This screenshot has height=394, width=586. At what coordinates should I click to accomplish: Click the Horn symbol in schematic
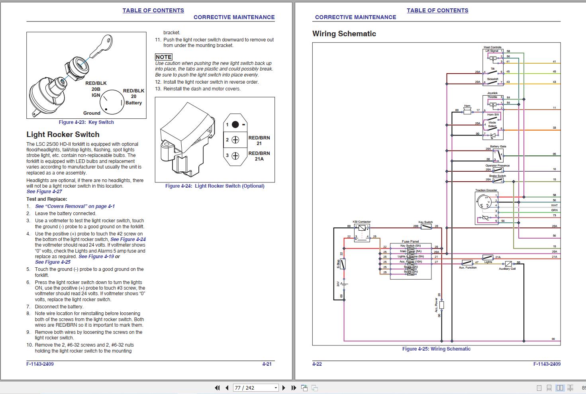467,112
